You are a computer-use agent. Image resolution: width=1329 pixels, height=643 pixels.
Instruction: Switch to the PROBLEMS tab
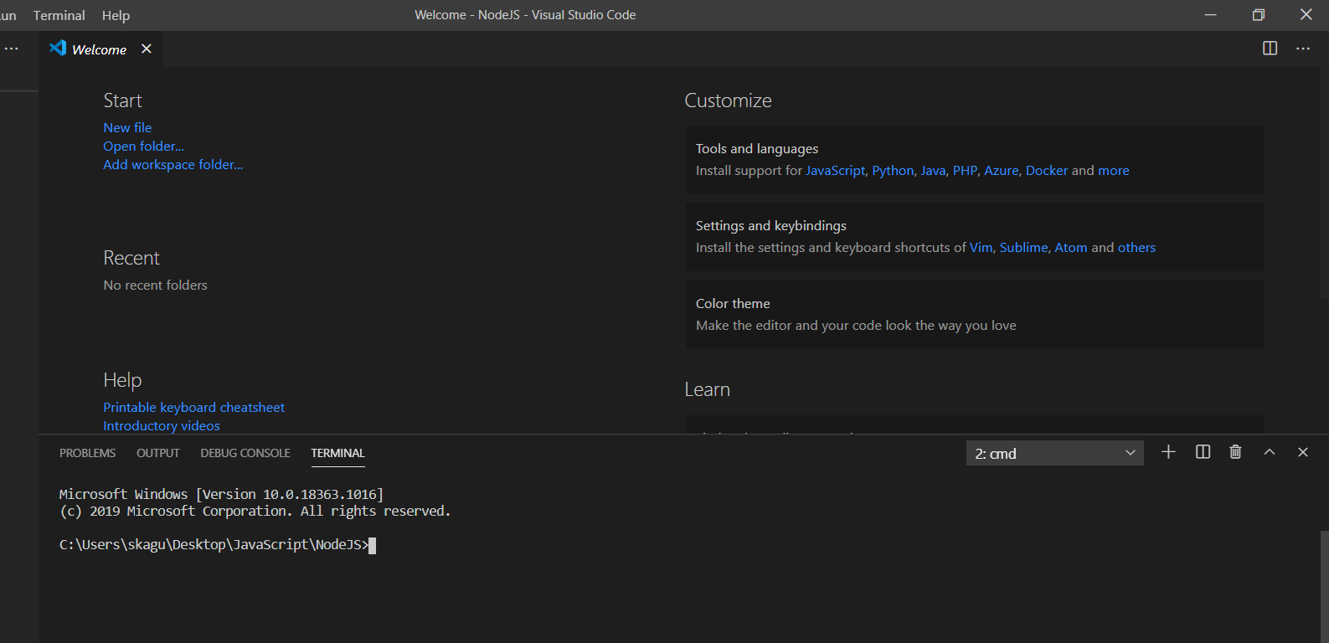click(x=87, y=453)
